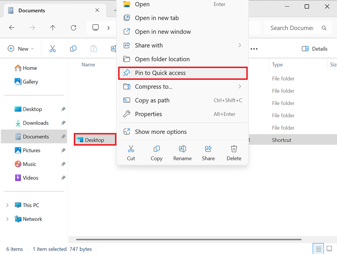This screenshot has width=337, height=254.
Task: Choose Open from the context menu
Action: [x=183, y=4]
